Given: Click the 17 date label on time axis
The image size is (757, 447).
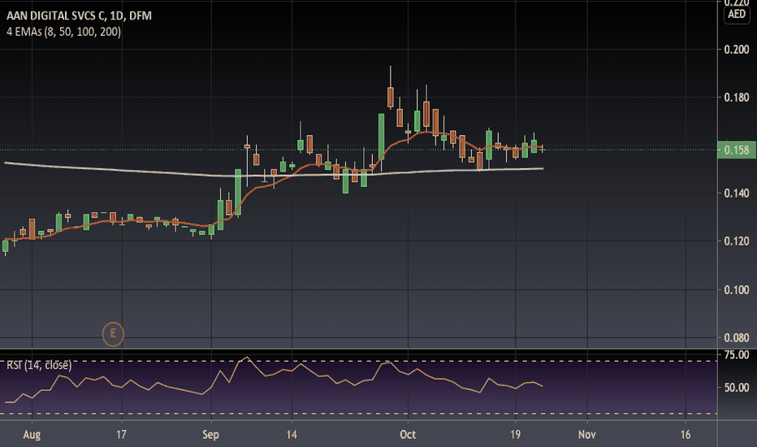Looking at the screenshot, I should (x=121, y=435).
